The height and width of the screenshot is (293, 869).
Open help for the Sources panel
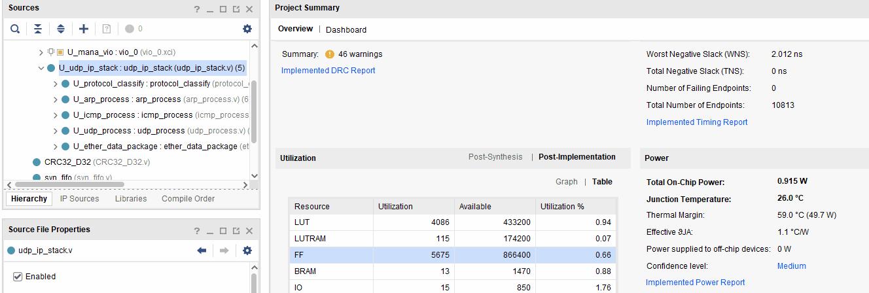click(x=196, y=9)
